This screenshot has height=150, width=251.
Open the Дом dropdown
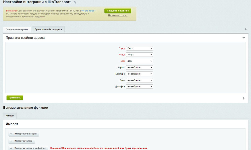[x=139, y=61]
